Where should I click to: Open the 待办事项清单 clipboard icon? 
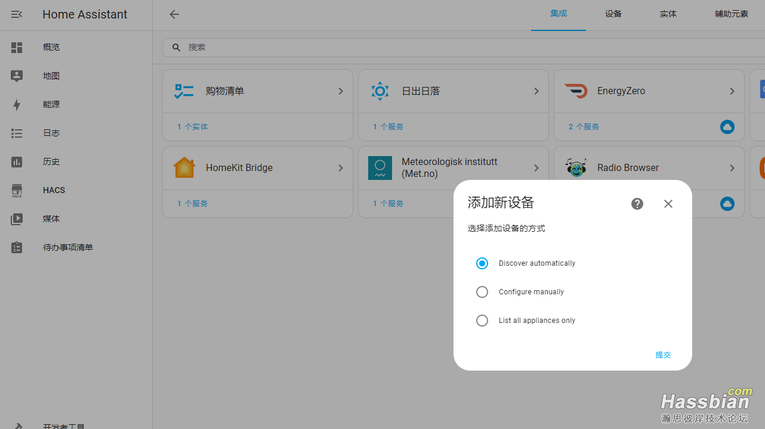(x=17, y=248)
